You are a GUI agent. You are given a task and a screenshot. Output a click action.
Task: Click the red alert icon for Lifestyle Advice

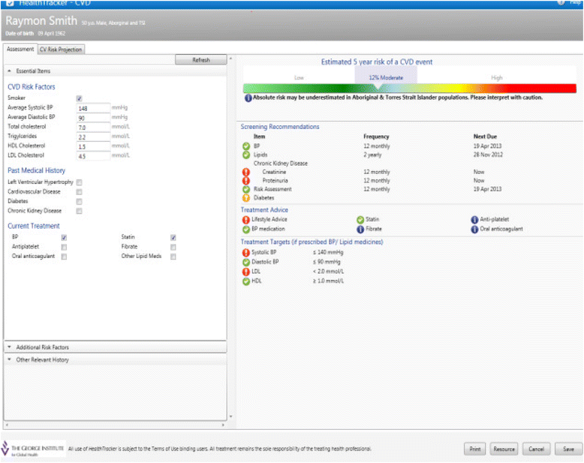245,220
